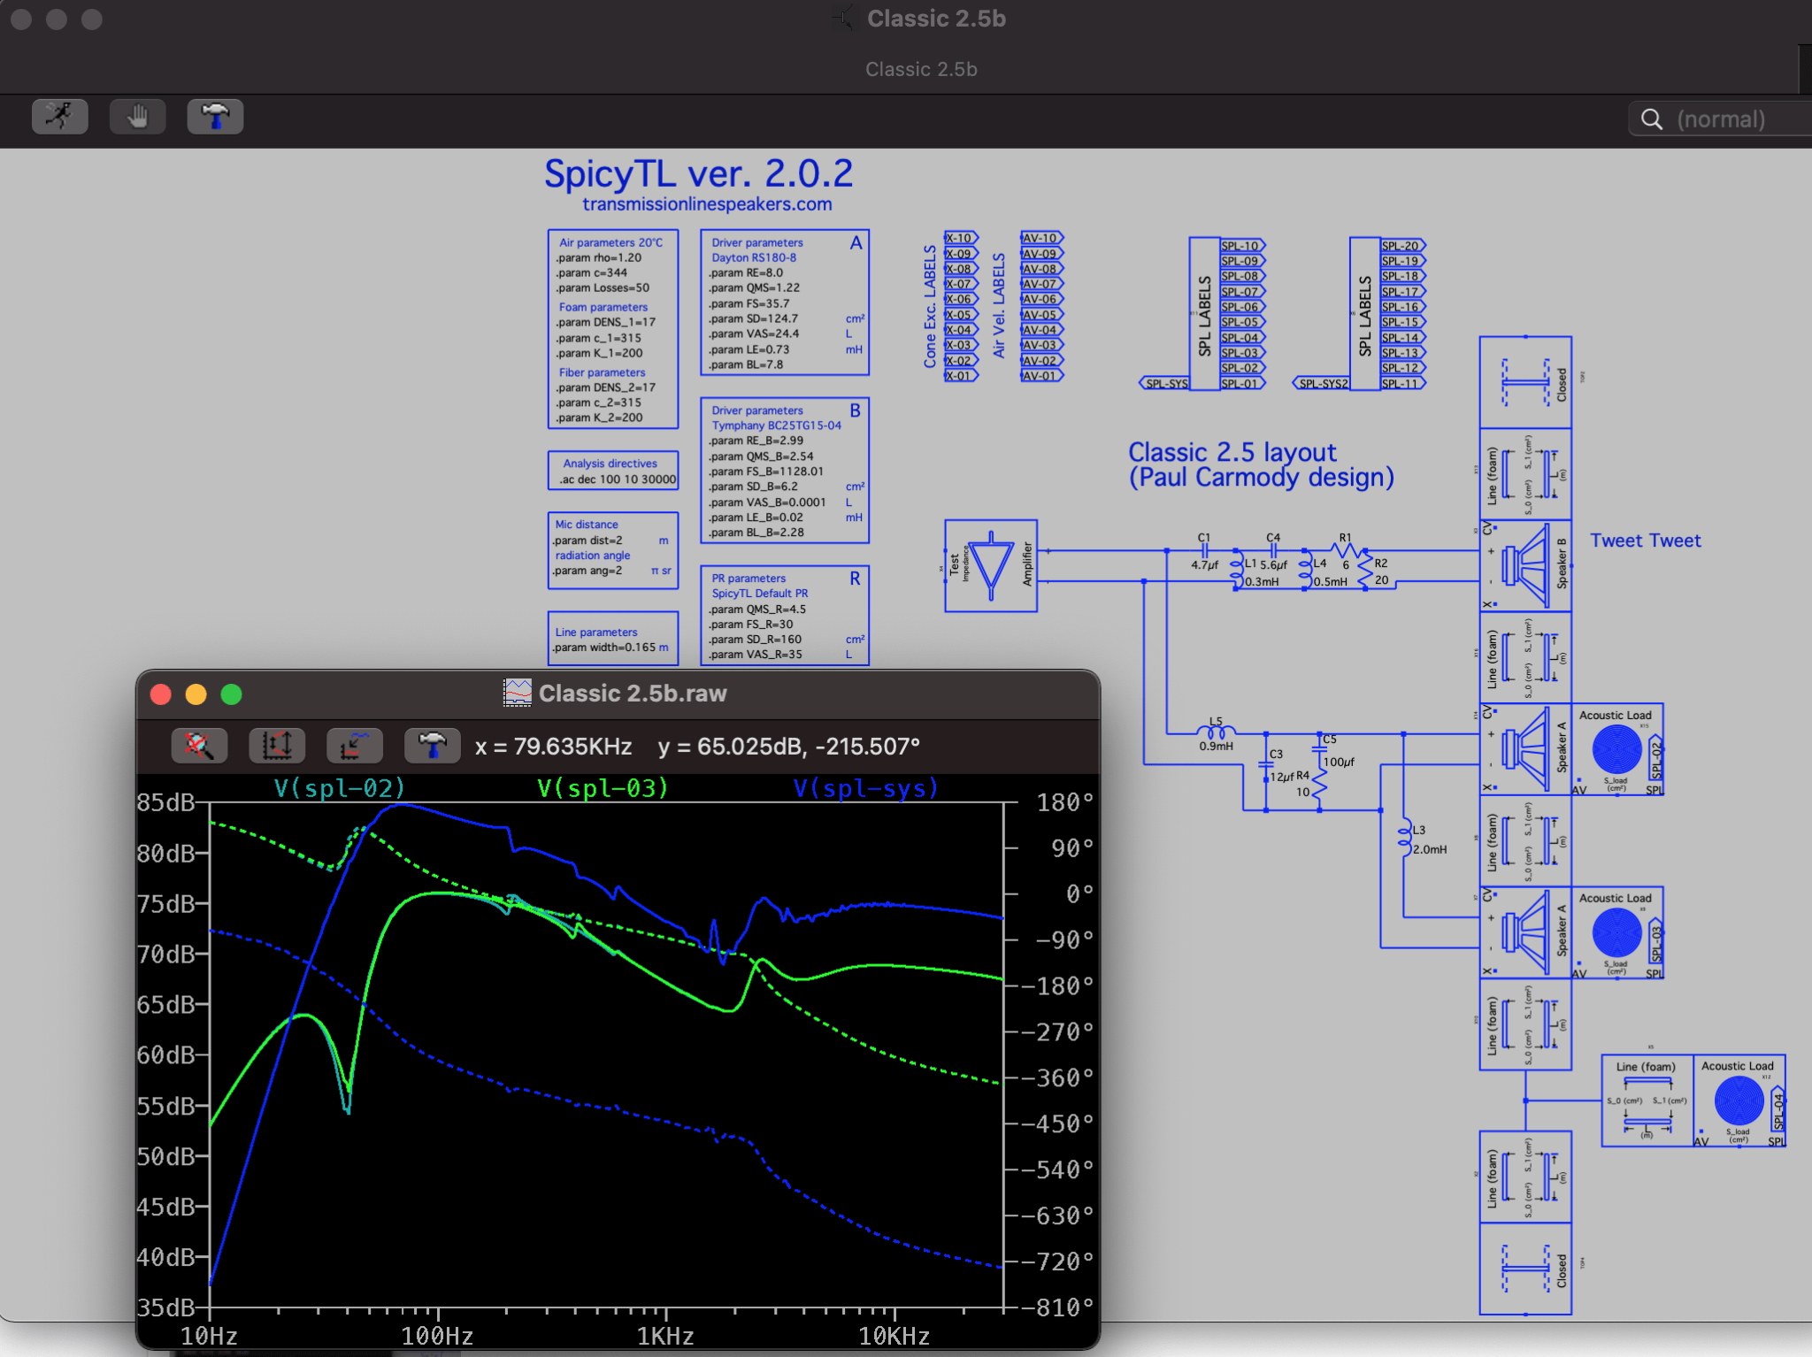Click the 'SpicyTL Default PR' text
Image resolution: width=1812 pixels, height=1357 pixels.
(759, 594)
